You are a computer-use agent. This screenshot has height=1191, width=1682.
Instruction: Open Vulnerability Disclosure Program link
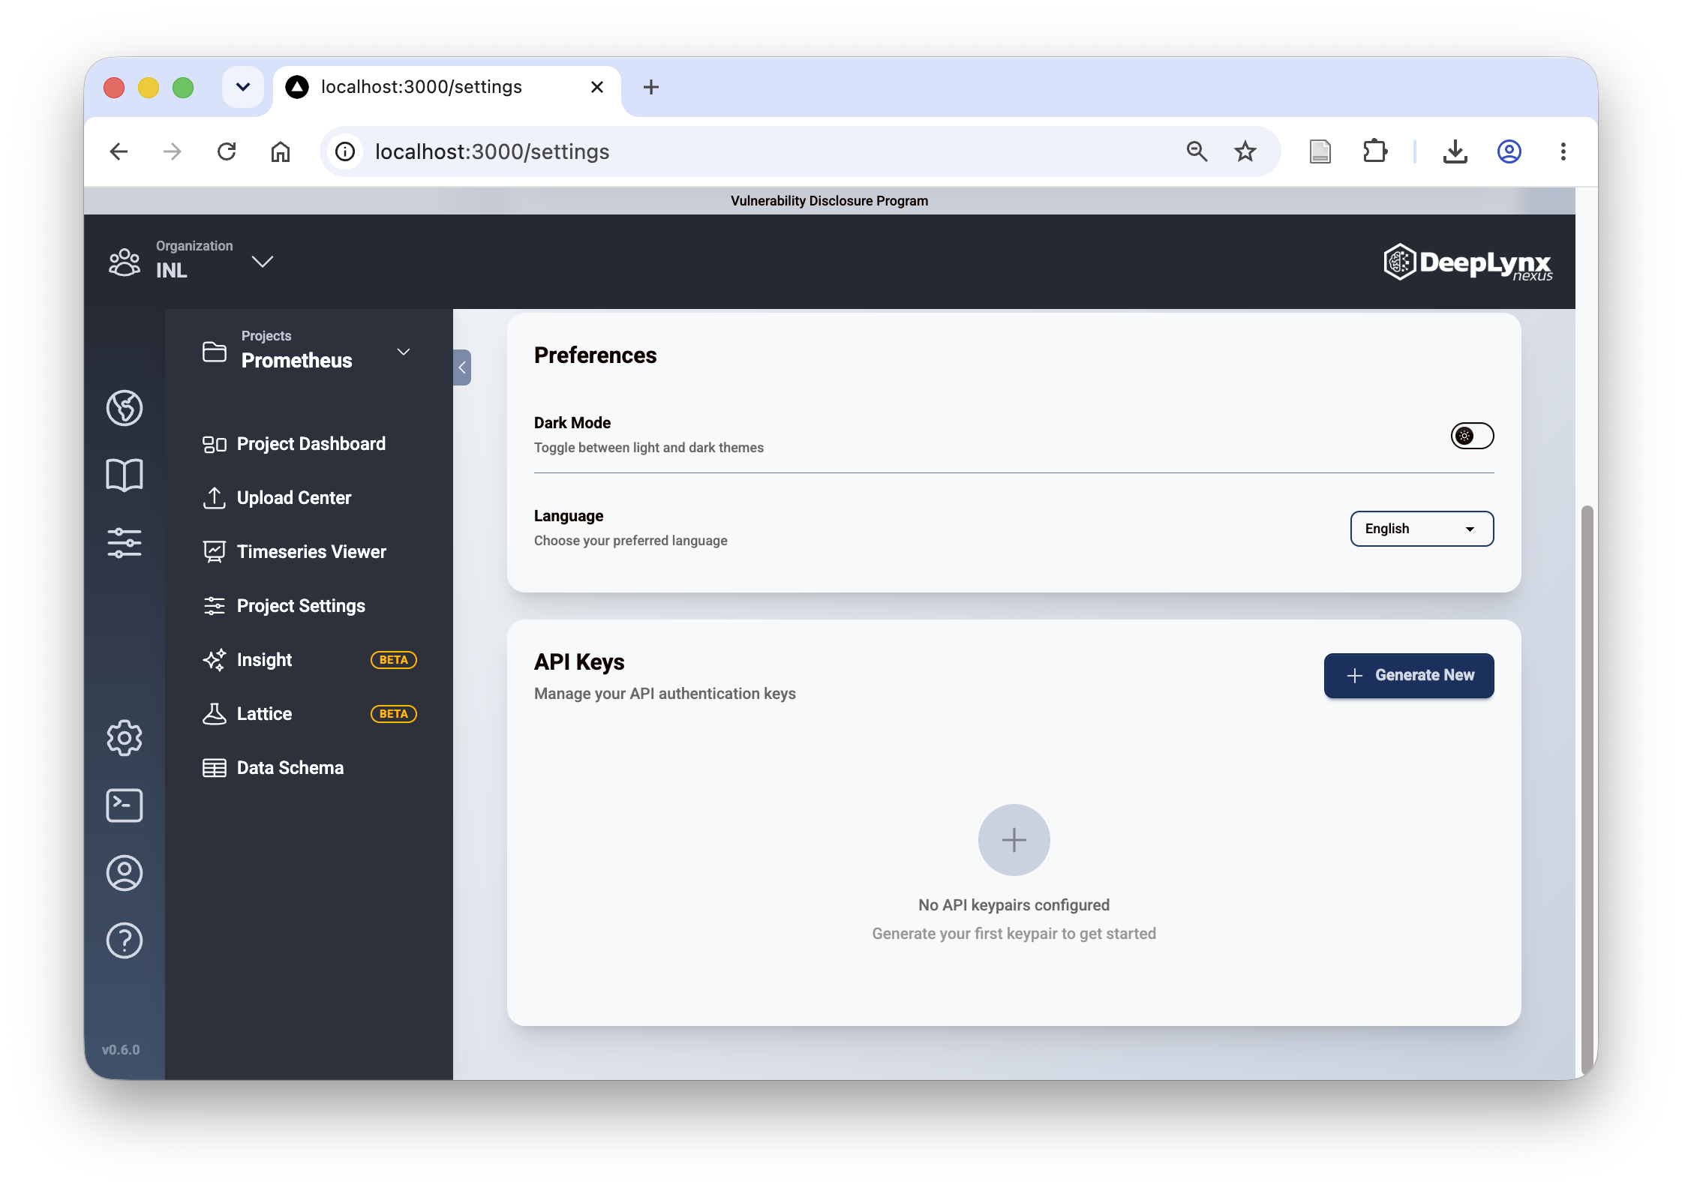tap(830, 201)
